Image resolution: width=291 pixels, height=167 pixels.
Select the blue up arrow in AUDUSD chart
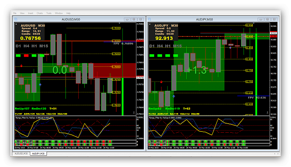pyautogui.click(x=40, y=85)
